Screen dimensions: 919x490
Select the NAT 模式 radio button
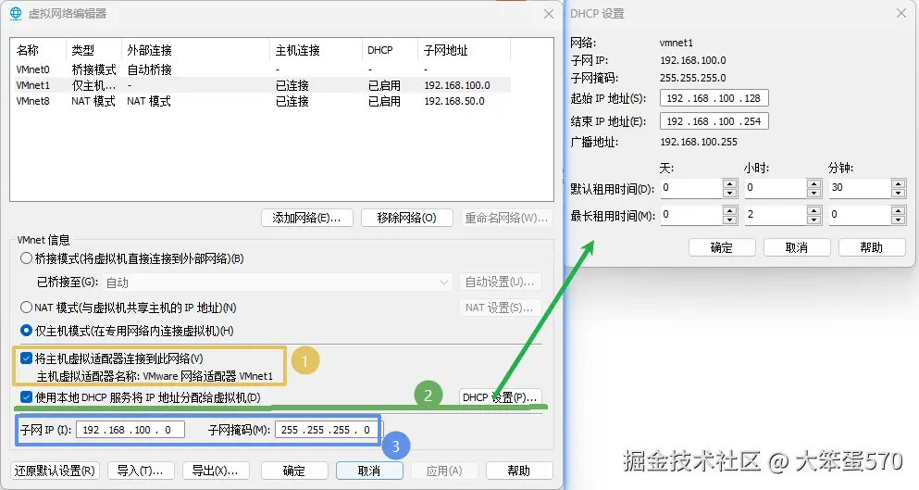tap(26, 307)
